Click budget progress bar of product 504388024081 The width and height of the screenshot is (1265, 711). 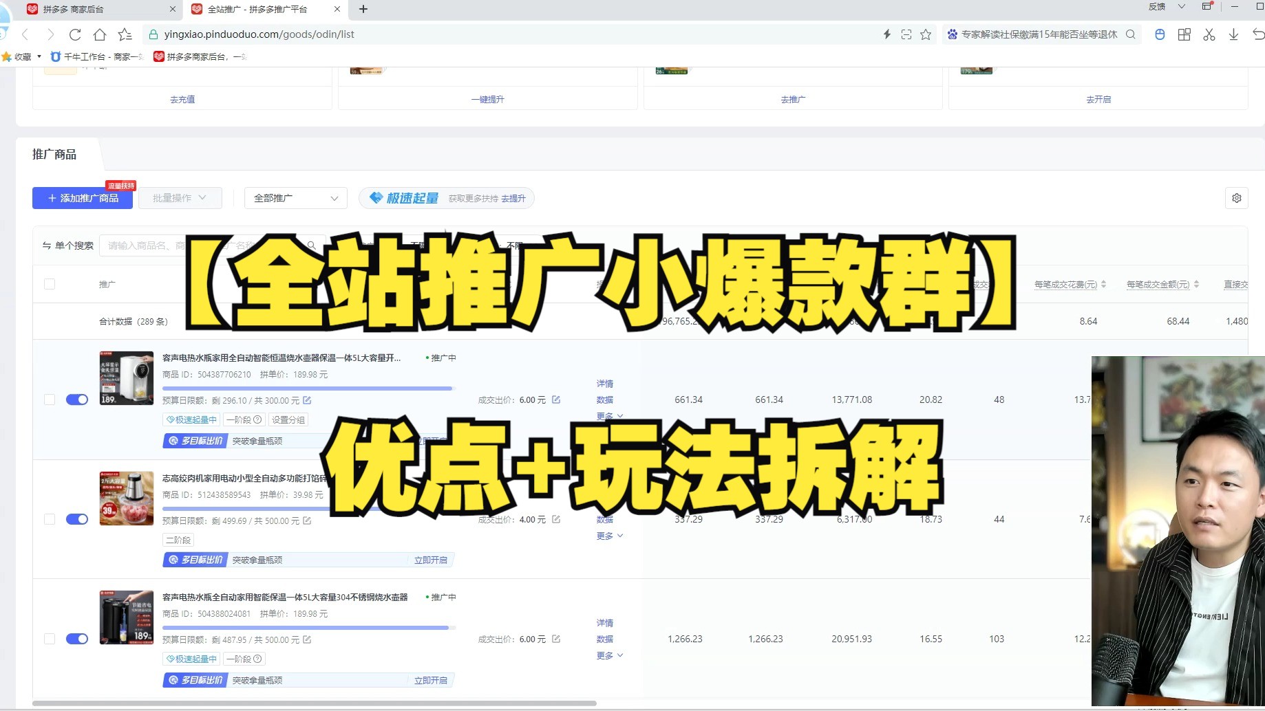(308, 628)
